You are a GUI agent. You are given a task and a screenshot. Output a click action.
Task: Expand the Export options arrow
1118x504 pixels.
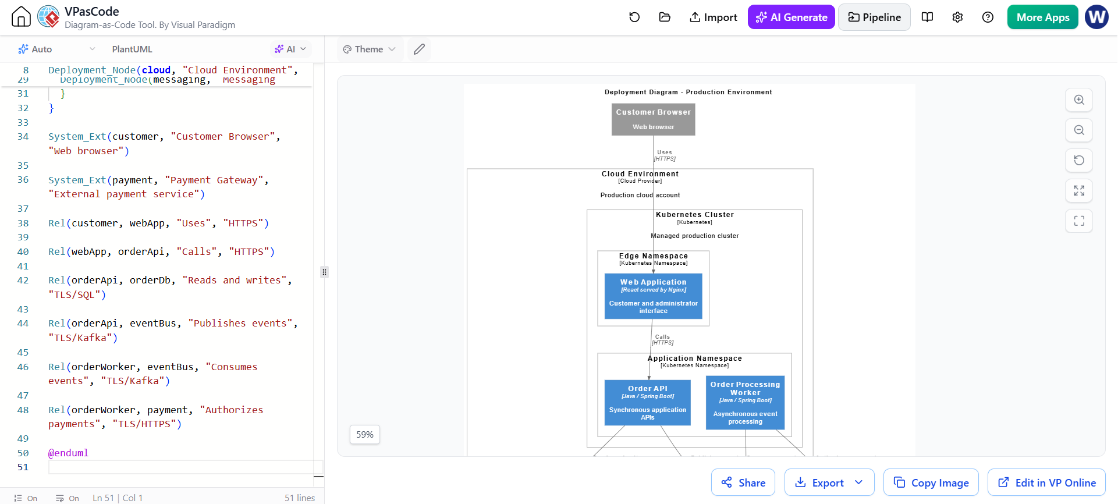(x=859, y=482)
